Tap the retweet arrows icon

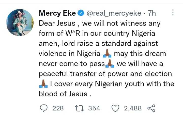(x=80, y=108)
